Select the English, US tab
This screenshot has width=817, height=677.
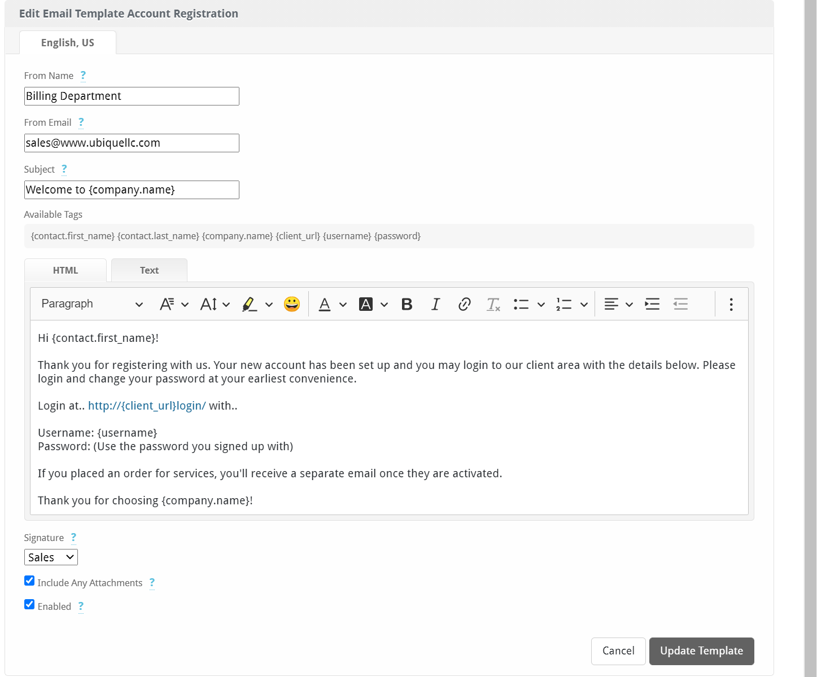[x=68, y=43]
